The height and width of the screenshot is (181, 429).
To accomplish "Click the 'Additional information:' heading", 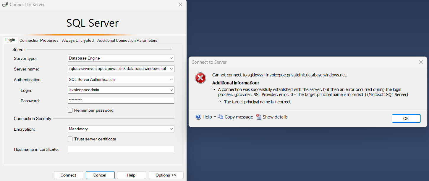I will click(236, 83).
